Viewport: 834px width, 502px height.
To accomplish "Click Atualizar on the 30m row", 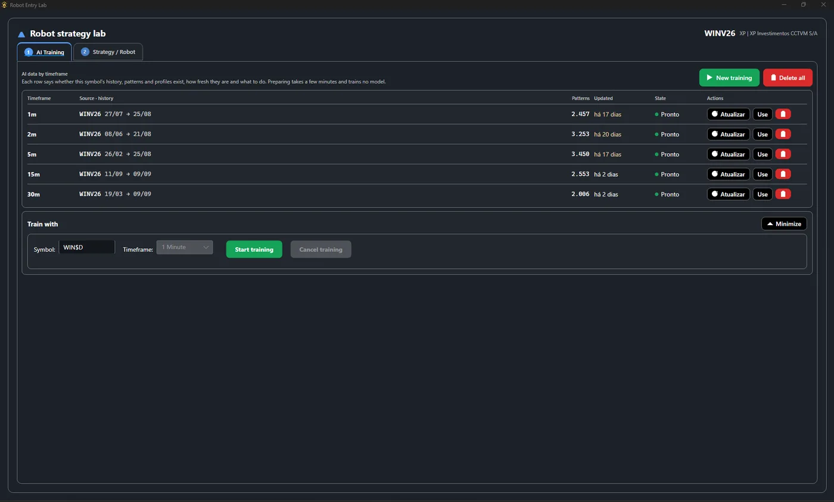I will 728,194.
